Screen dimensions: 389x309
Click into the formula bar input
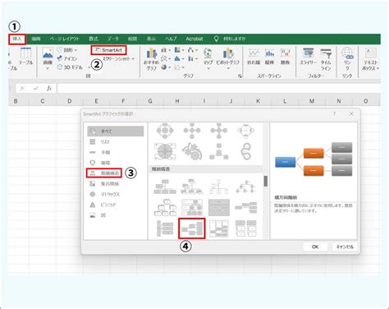(x=219, y=89)
